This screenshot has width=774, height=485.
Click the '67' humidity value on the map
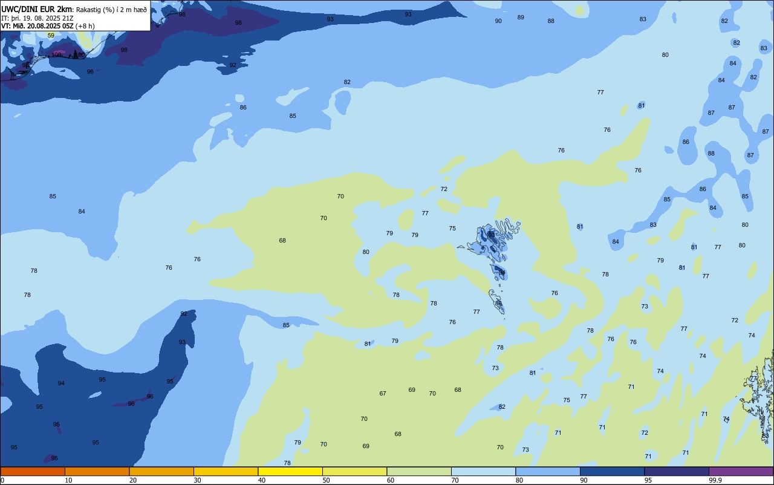383,394
